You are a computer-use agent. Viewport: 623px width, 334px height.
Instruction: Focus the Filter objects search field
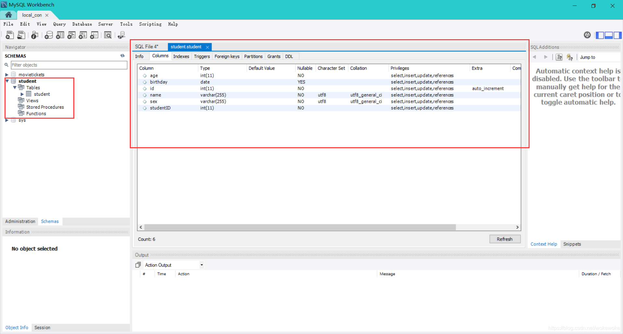(69, 65)
